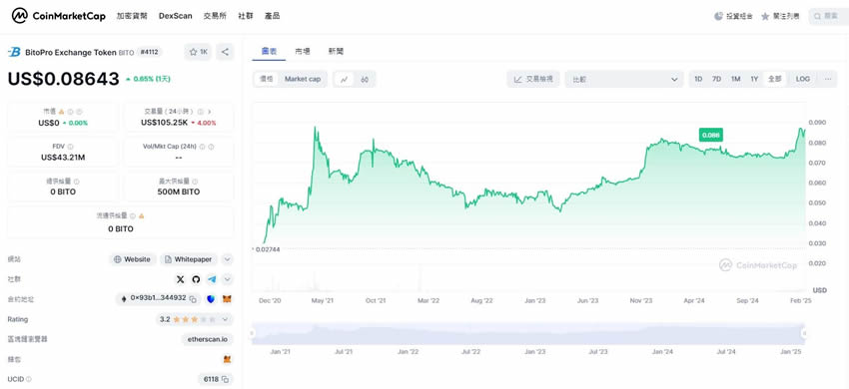Select the 1Y time range

(x=754, y=79)
